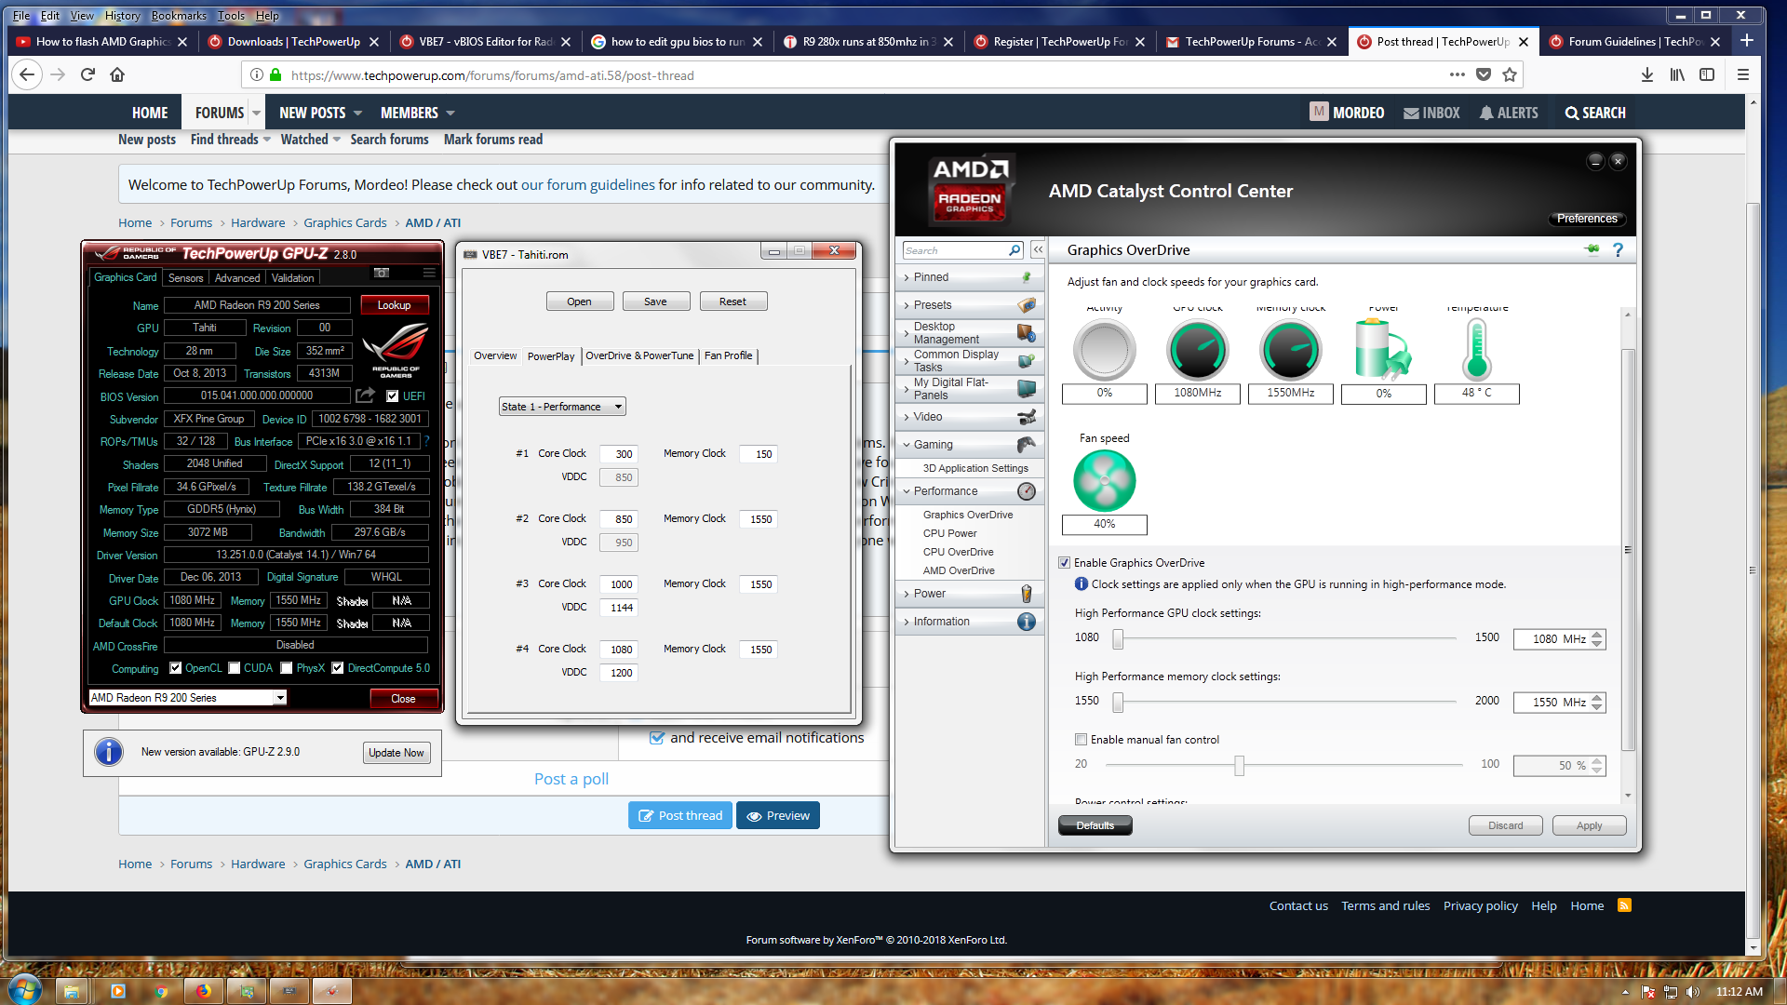Viewport: 1787px width, 1005px height.
Task: Open the Firefox hamburger menu
Action: tap(1743, 74)
